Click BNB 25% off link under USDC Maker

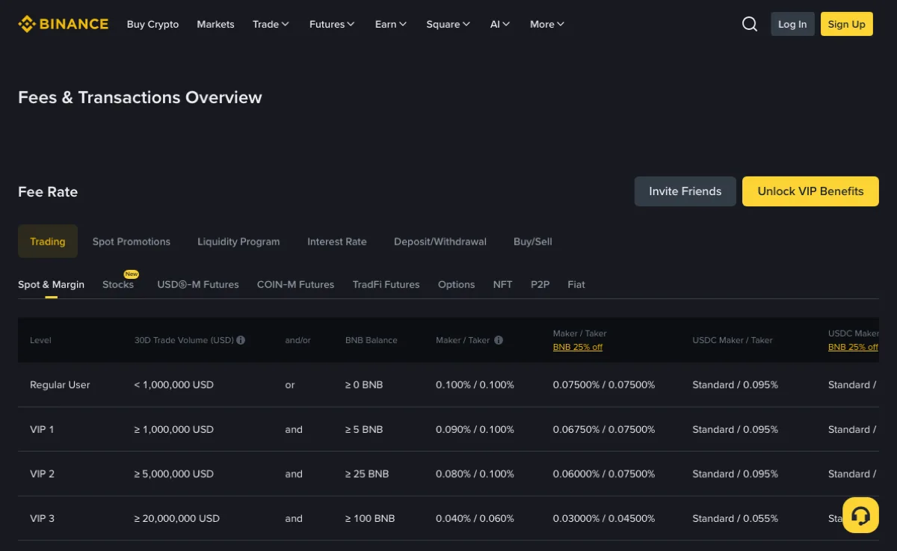pyautogui.click(x=853, y=347)
